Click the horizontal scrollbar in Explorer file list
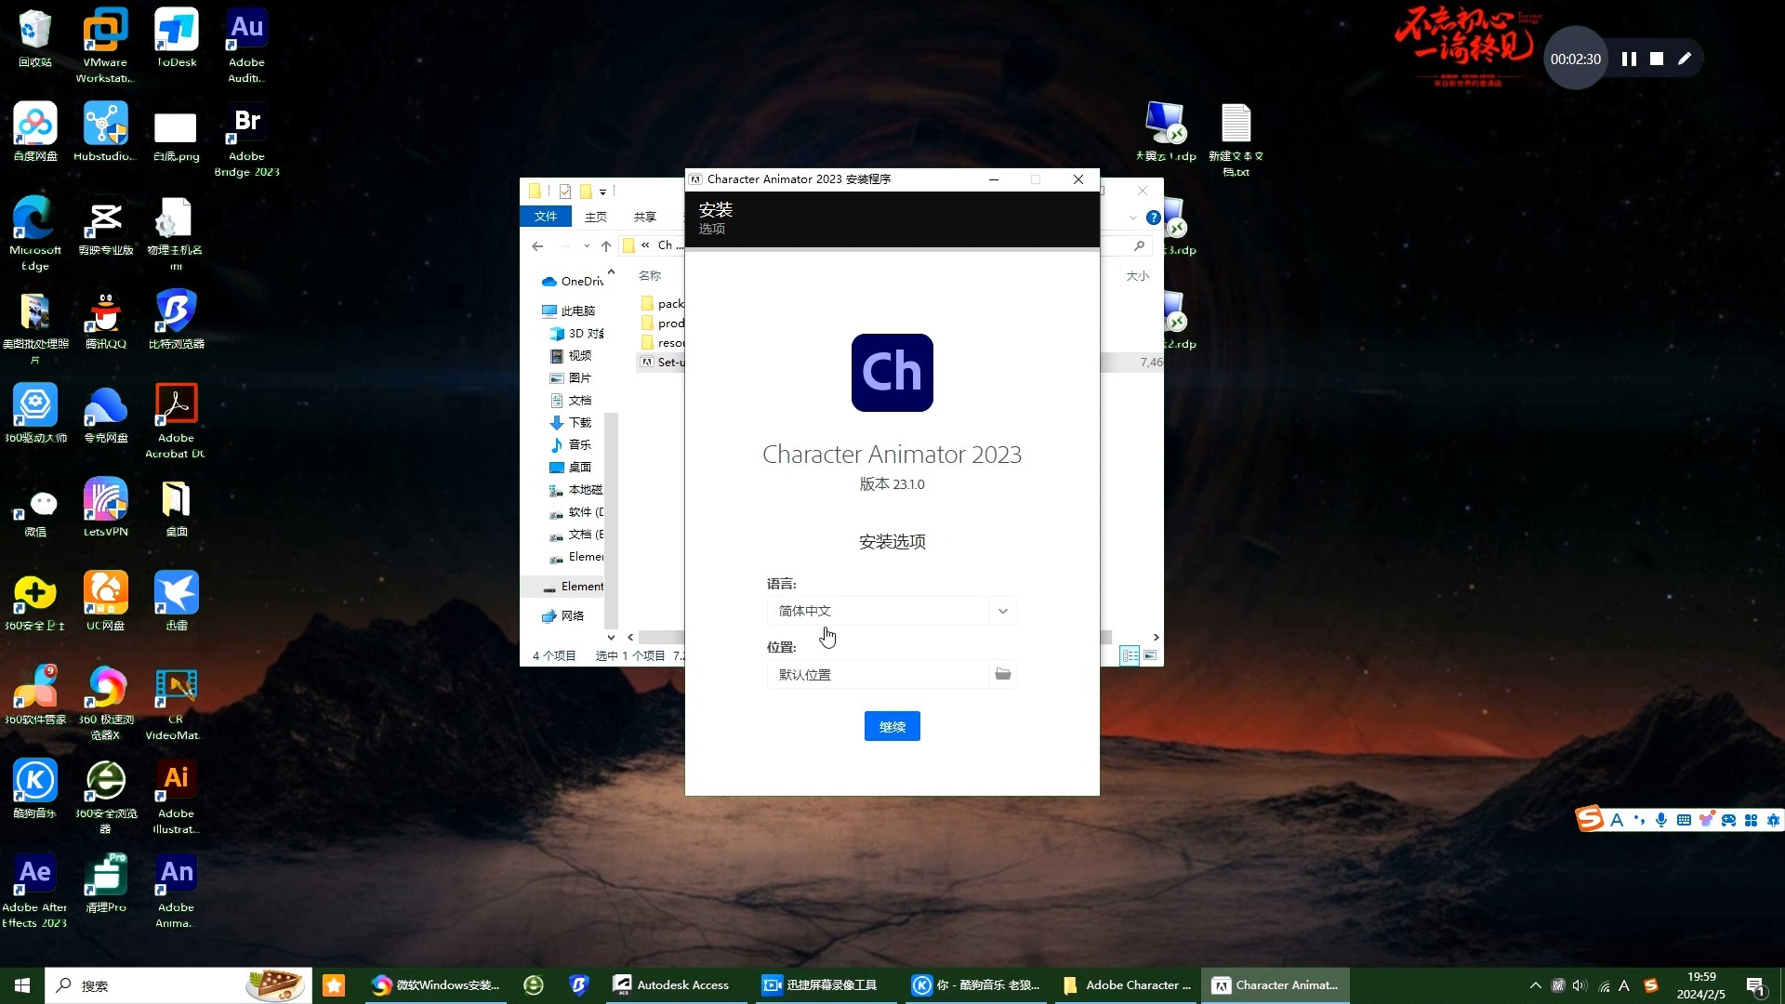 (x=874, y=637)
